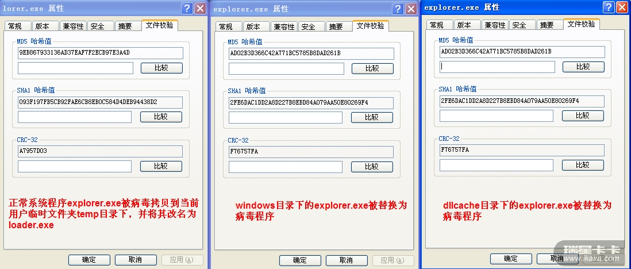This screenshot has height=269, width=631.
Task: Click the help icon in lorer.exe window
Action: [x=187, y=9]
